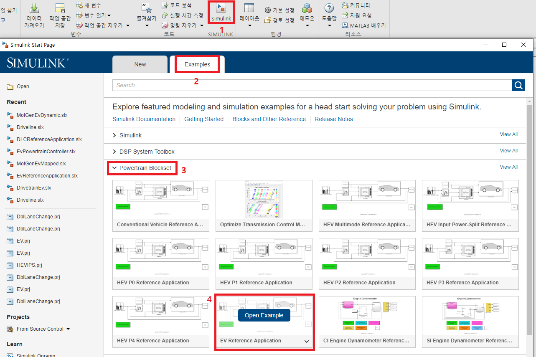Image resolution: width=536 pixels, height=357 pixels.
Task: Select HEV Input Power-Split Reference thumbnail
Action: pos(470,199)
